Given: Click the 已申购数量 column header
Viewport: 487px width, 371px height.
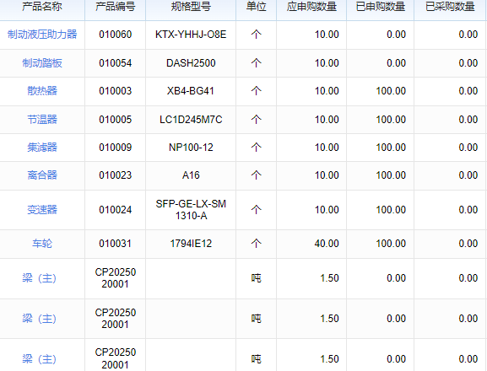Looking at the screenshot, I should (x=381, y=7).
